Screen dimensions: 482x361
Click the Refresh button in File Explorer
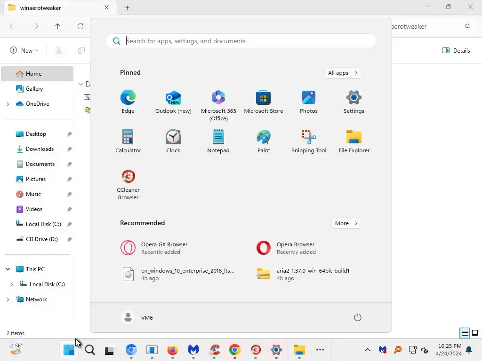[x=80, y=26]
